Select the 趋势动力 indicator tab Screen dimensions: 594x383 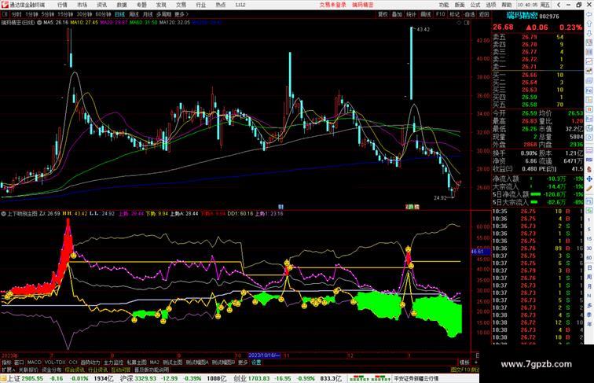pos(90,363)
